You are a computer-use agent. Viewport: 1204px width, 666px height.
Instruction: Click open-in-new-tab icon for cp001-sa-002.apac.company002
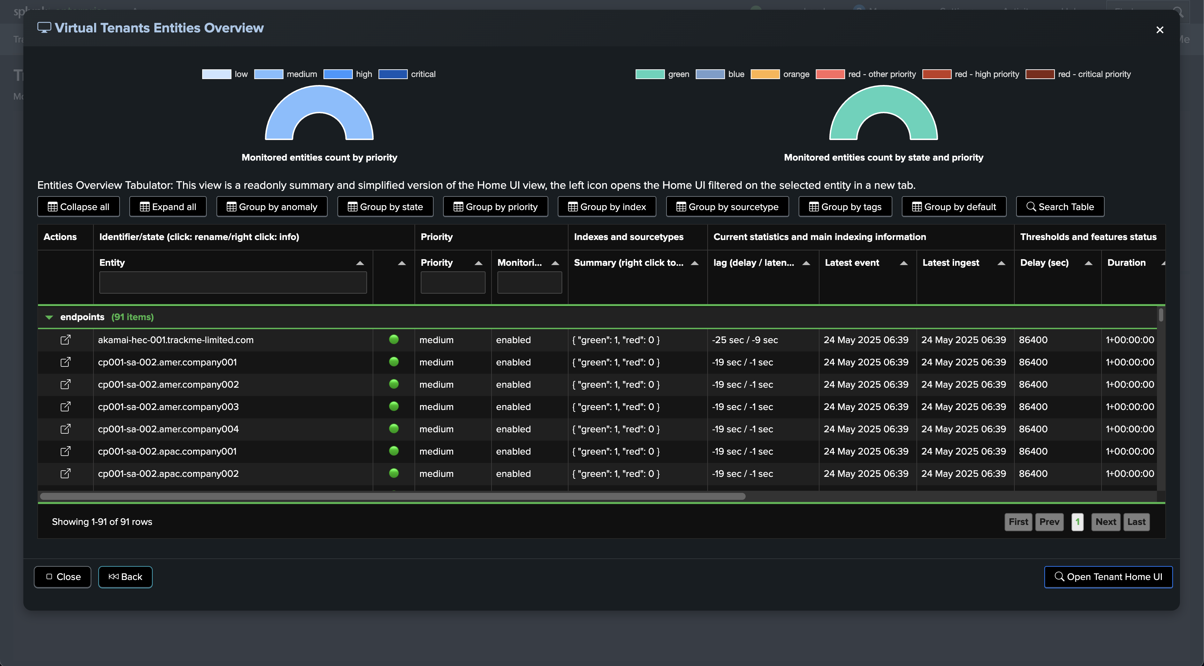click(66, 473)
